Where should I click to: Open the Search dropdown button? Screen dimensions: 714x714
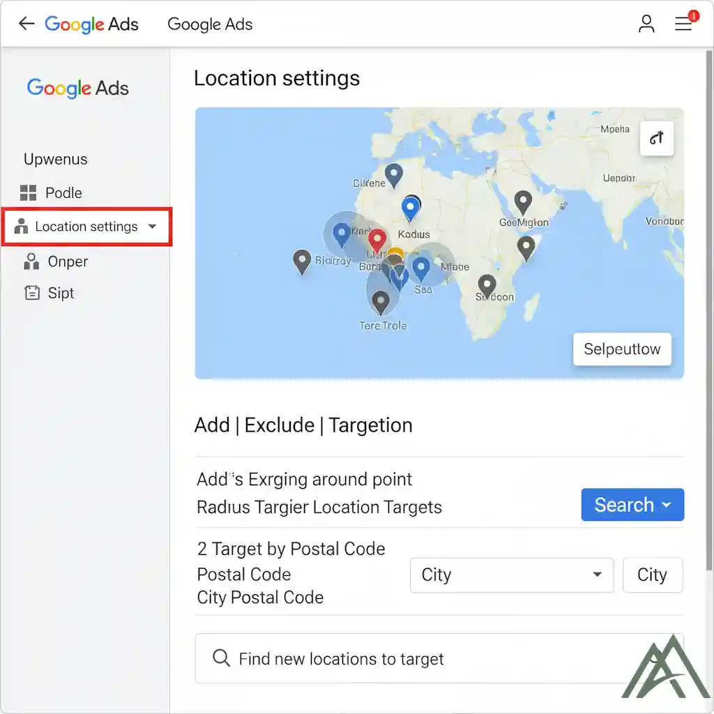[x=632, y=505]
